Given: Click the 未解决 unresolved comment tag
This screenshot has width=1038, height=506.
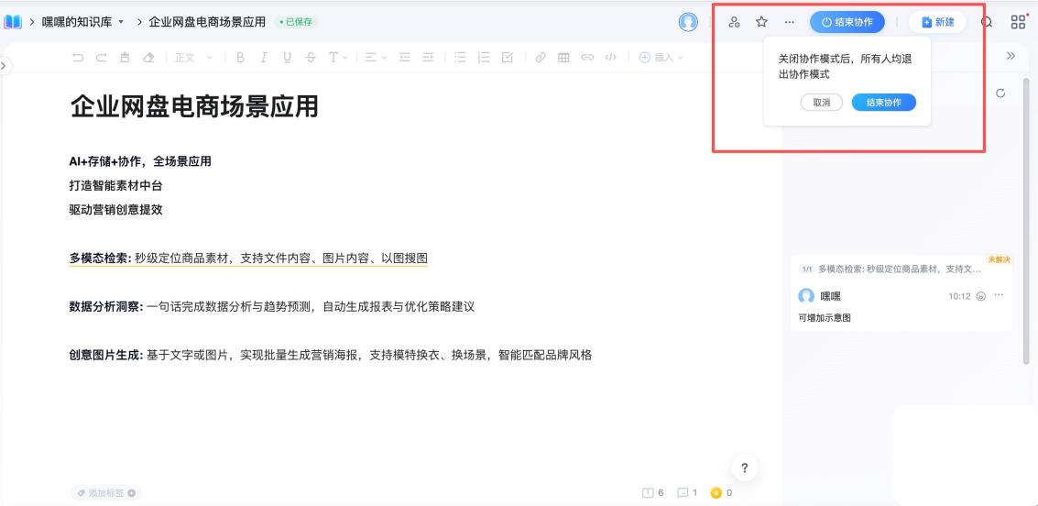Looking at the screenshot, I should (x=999, y=259).
